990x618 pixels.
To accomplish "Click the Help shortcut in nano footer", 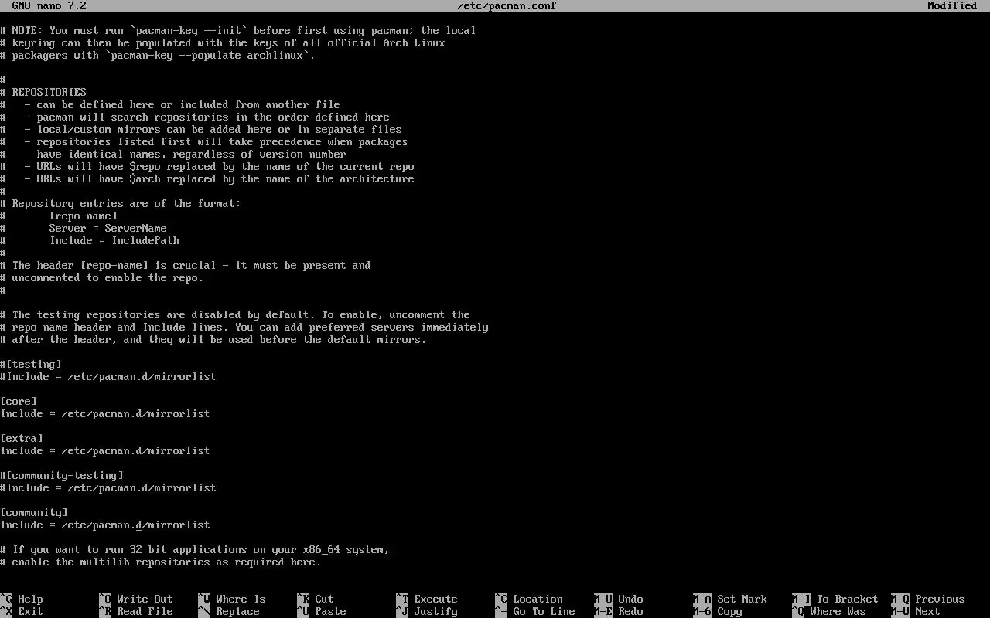I will click(22, 599).
